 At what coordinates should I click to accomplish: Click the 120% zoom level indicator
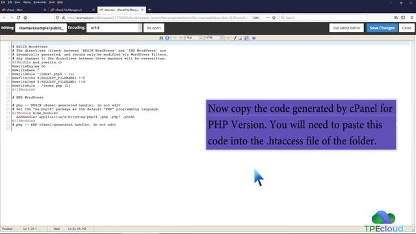[x=255, y=18]
